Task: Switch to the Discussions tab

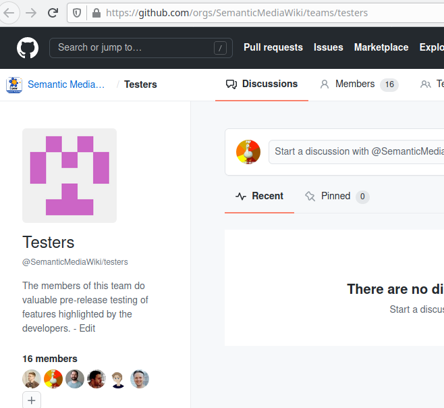Action: (262, 84)
